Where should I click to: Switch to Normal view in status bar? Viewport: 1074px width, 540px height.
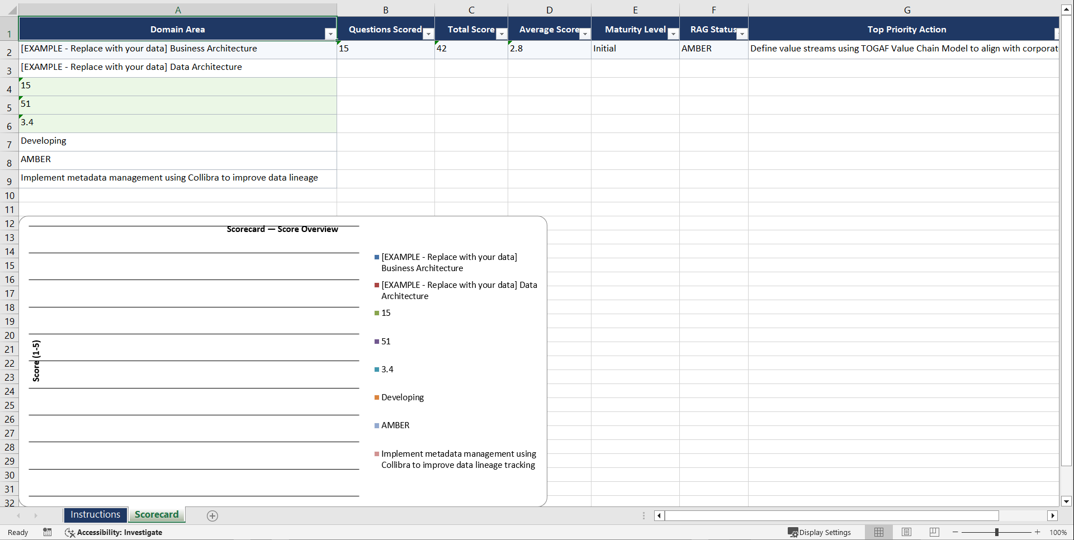pos(878,532)
